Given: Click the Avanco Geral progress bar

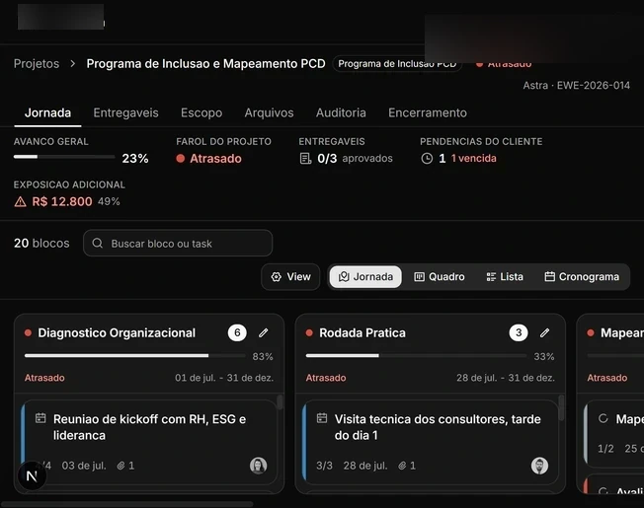Looking at the screenshot, I should tap(64, 157).
